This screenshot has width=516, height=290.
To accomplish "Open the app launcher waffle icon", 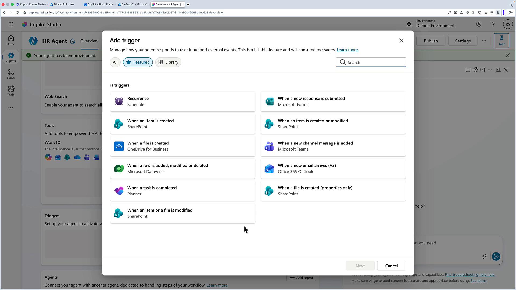I will tap(11, 24).
